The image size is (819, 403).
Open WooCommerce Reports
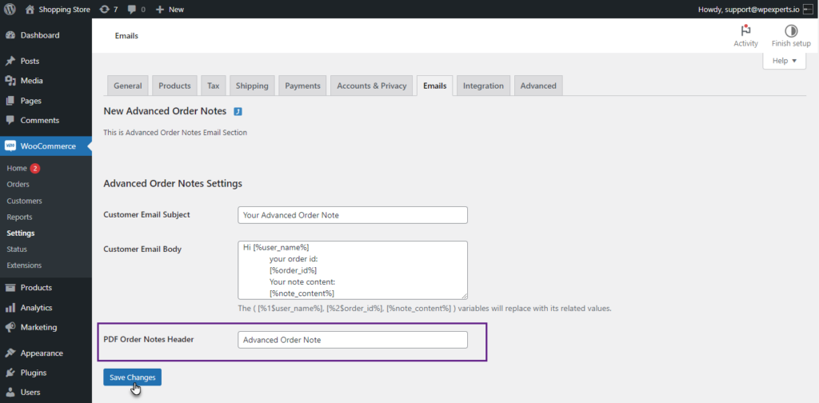tap(19, 217)
